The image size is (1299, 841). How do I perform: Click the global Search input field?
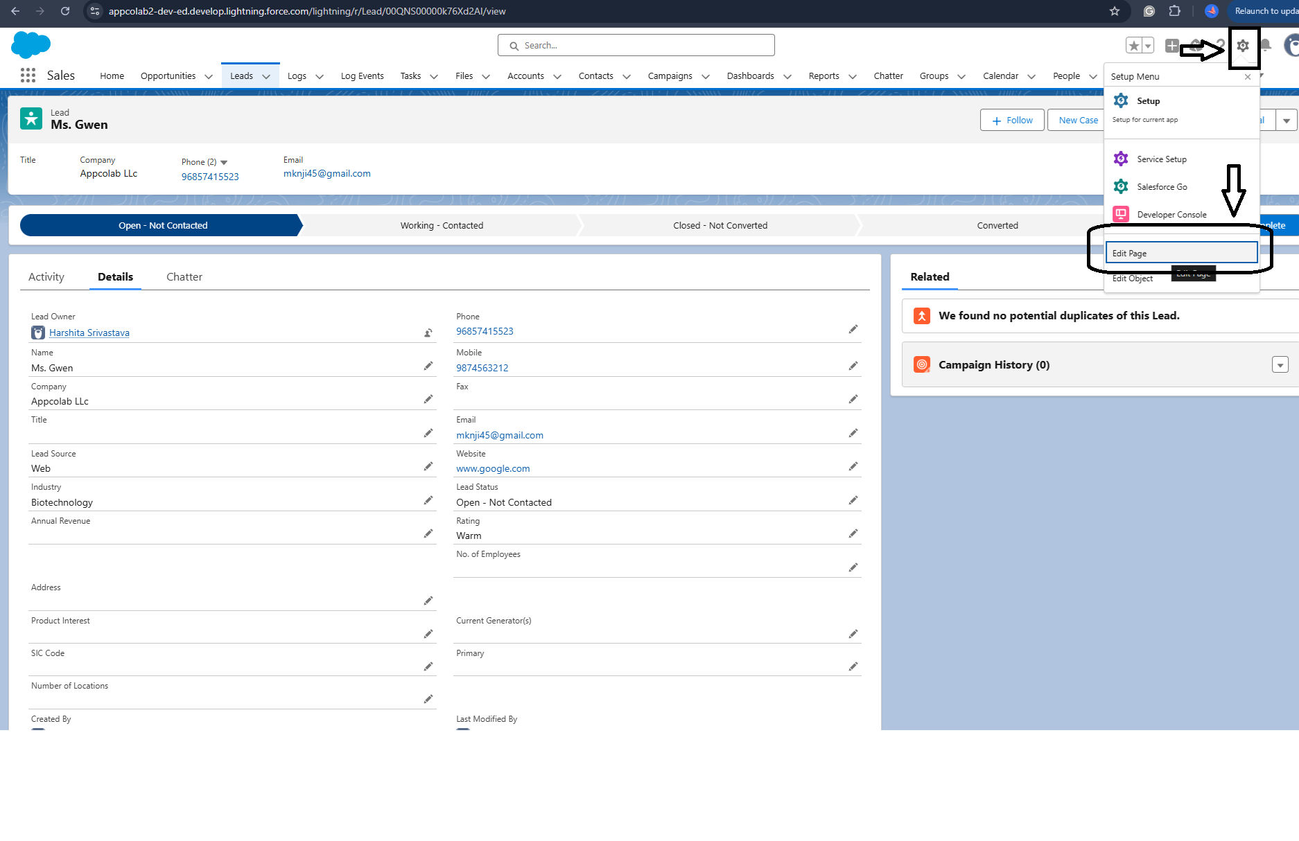(636, 45)
